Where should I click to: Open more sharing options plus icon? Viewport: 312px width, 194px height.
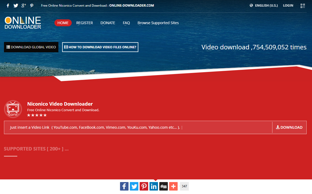coord(173,186)
